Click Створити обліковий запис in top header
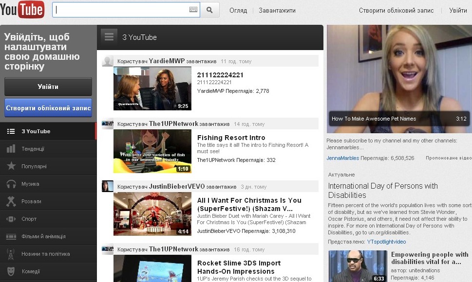This screenshot has height=282, width=472. pyautogui.click(x=396, y=11)
